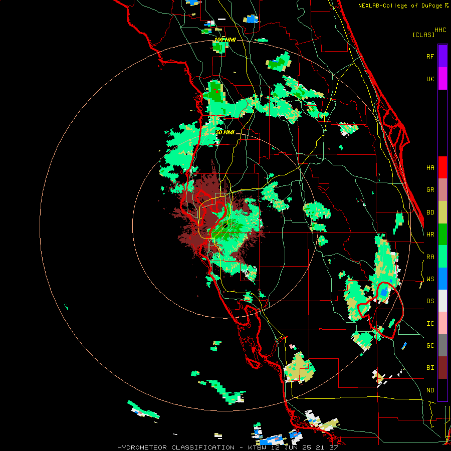
Task: Click the 100 NMI range ring label
Action: 225,40
